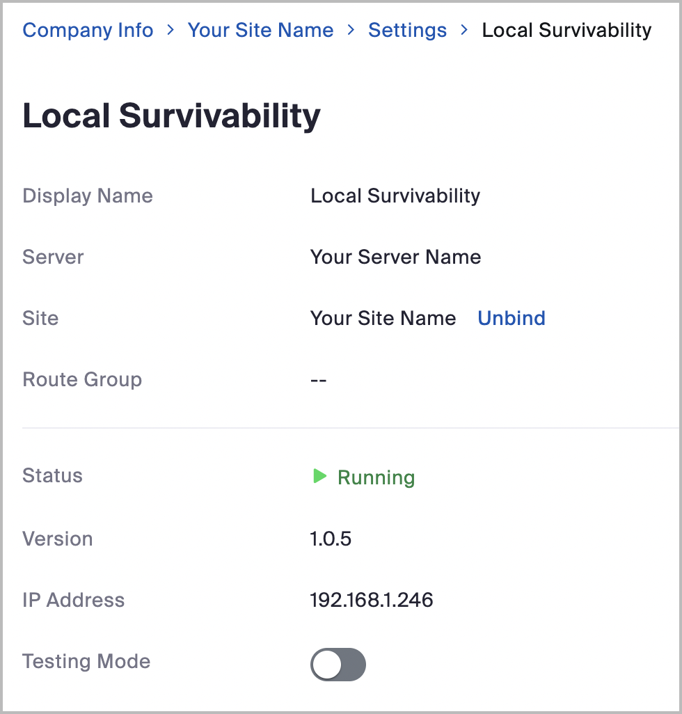This screenshot has height=714, width=682.
Task: Click the Display Name value text
Action: pyautogui.click(x=395, y=196)
